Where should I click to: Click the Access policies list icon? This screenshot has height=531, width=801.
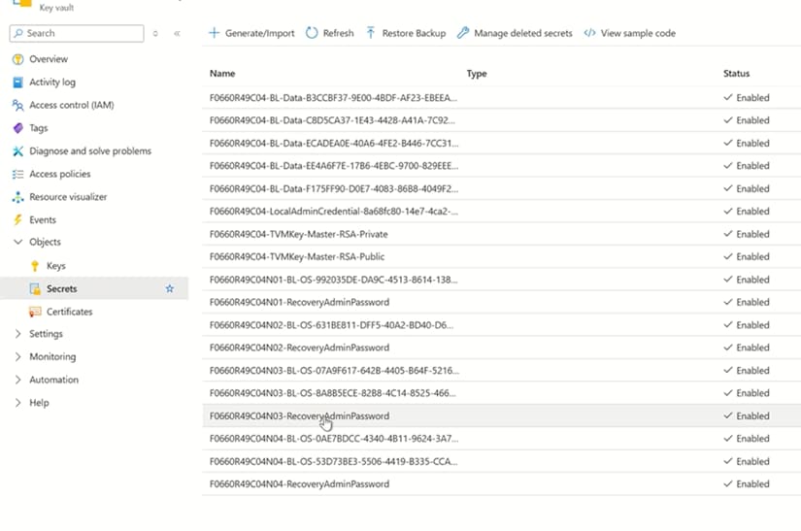pyautogui.click(x=17, y=174)
